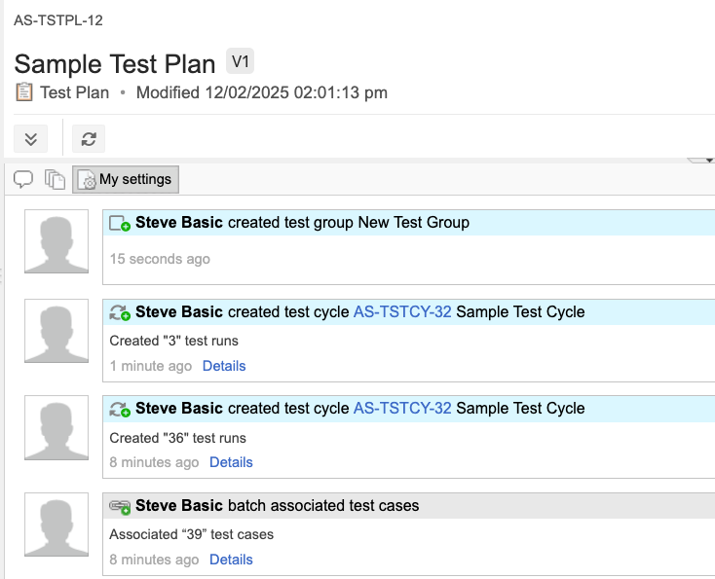Click the double-chevron expand toolbar button
The height and width of the screenshot is (579, 715).
click(x=30, y=138)
